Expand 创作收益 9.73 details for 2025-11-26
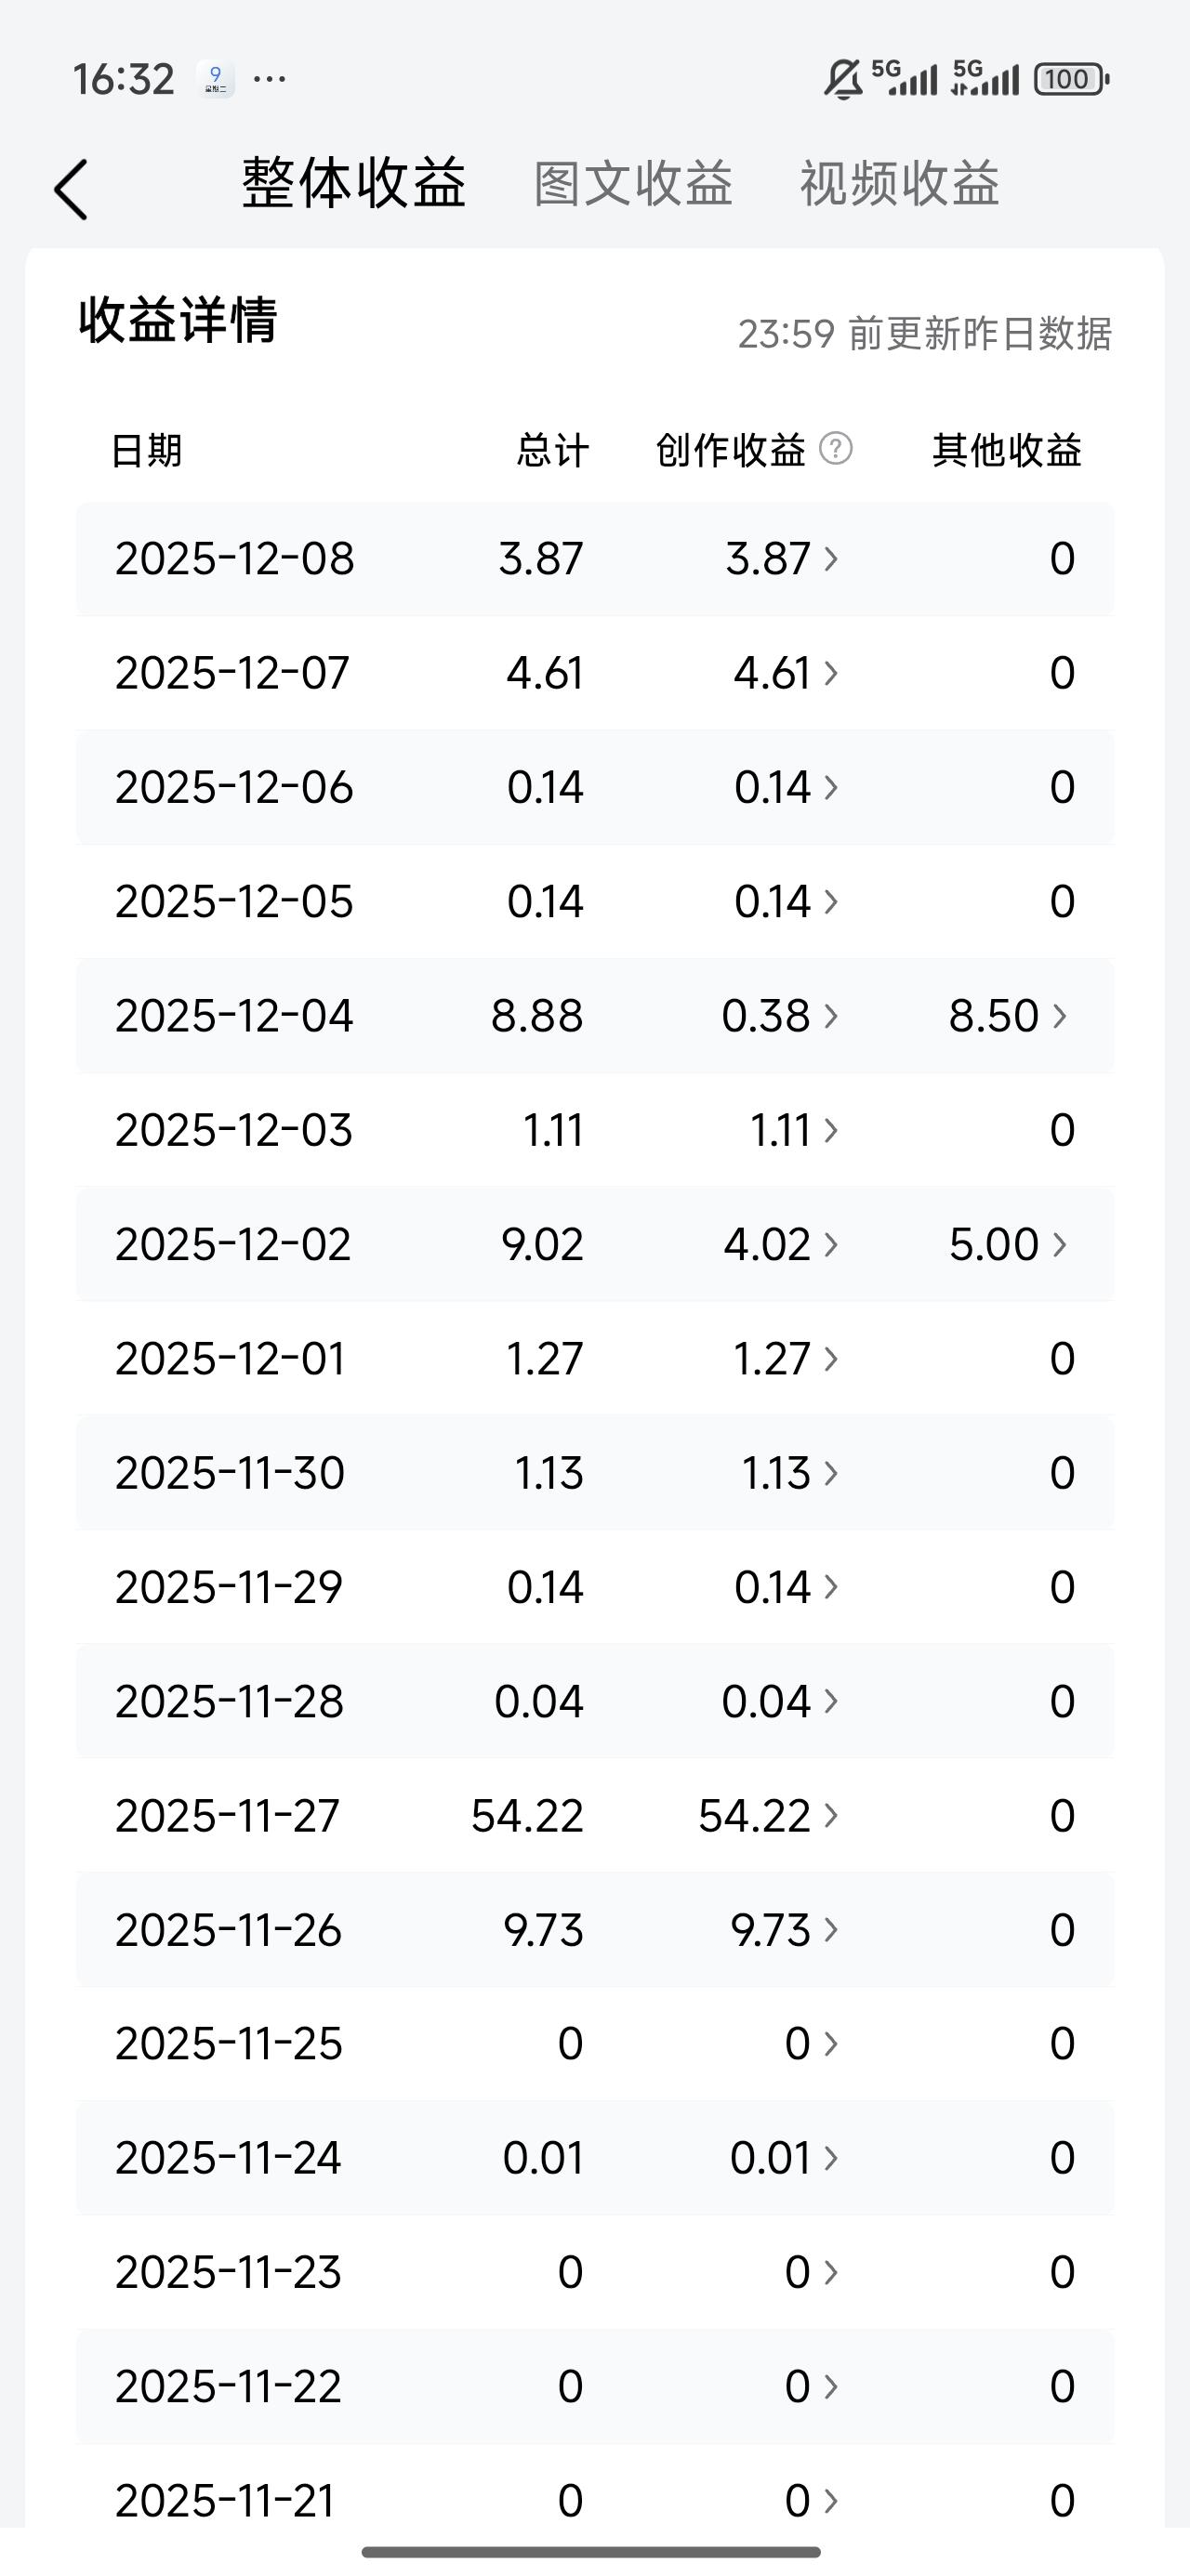Viewport: 1190px width, 2576px height. point(784,1930)
